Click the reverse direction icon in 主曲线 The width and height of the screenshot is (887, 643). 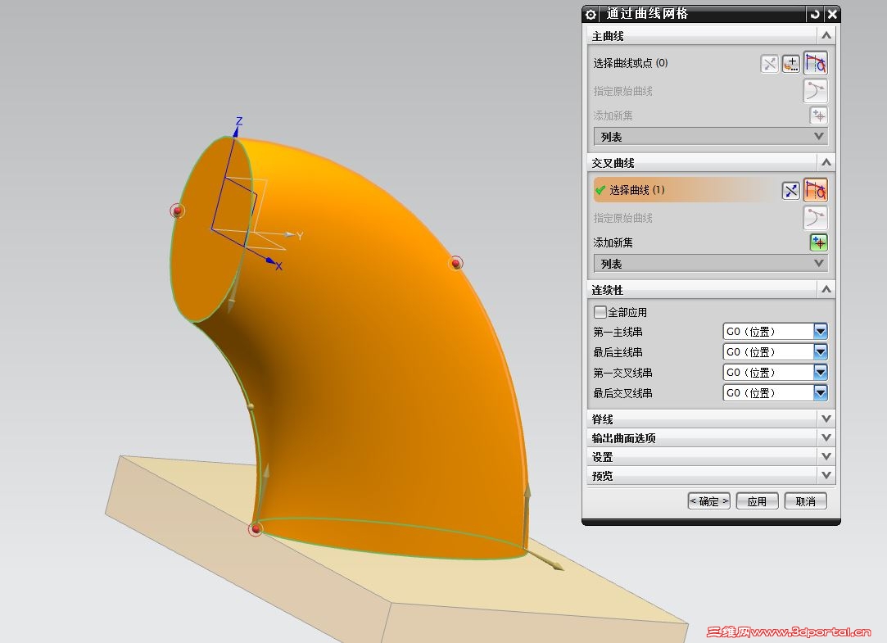point(769,63)
